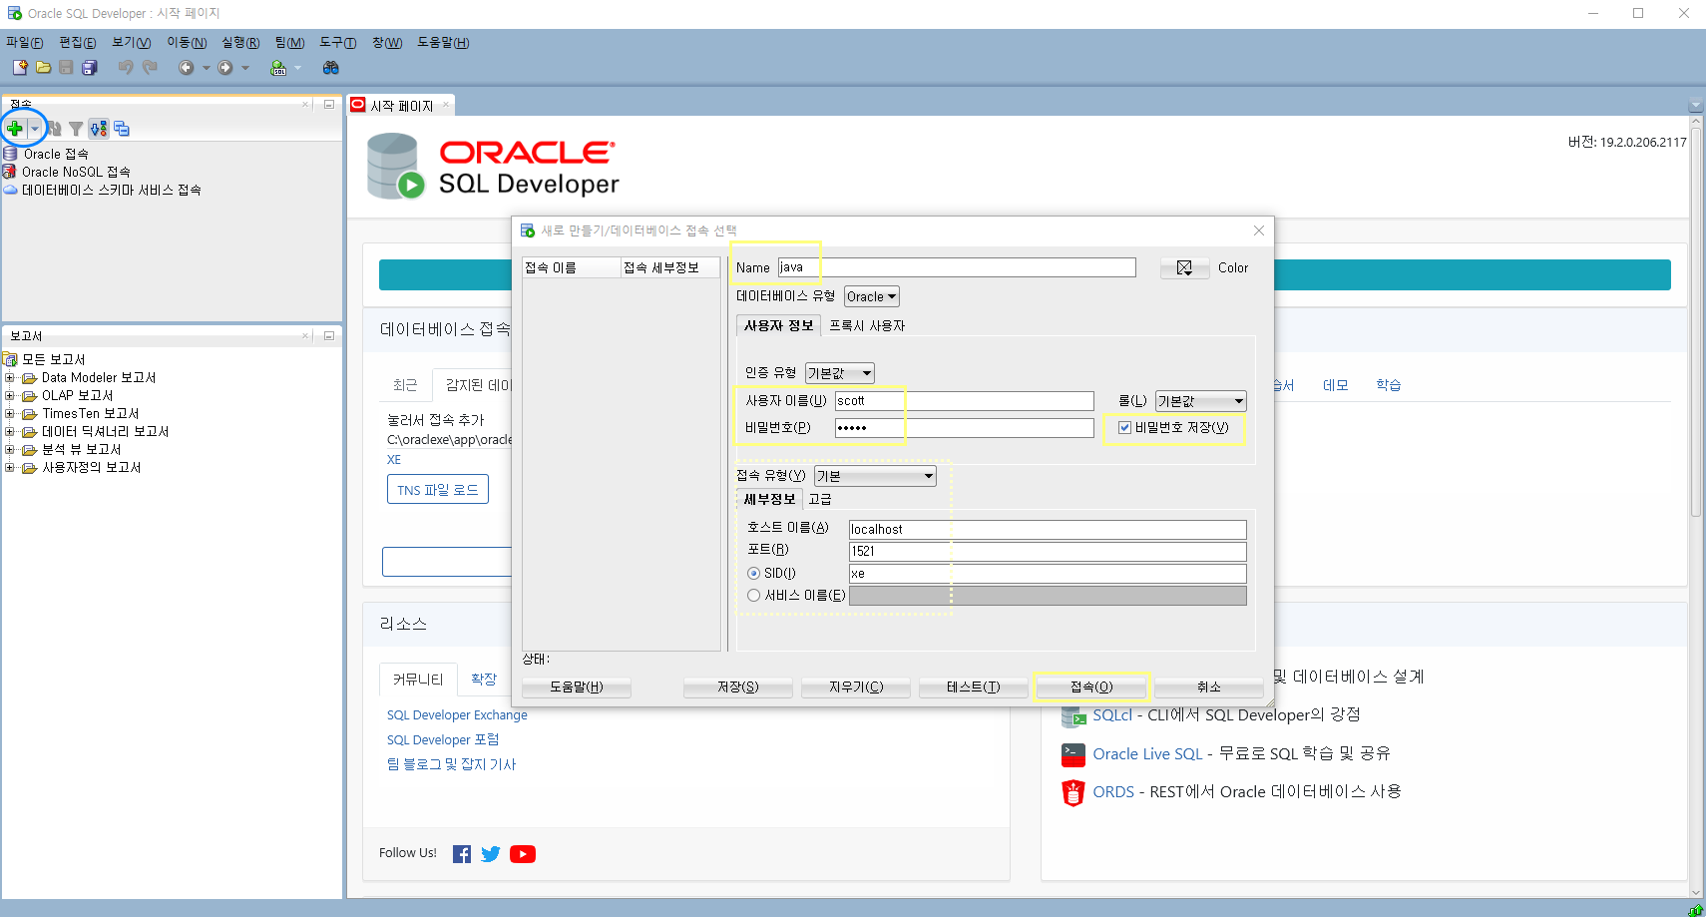Viewport: 1706px width, 917px height.
Task: Expand the OLAP reports node
Action: pyautogui.click(x=10, y=395)
